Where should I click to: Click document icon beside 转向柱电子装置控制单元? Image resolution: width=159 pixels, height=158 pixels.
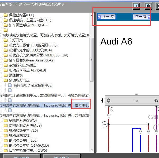[10, 85]
